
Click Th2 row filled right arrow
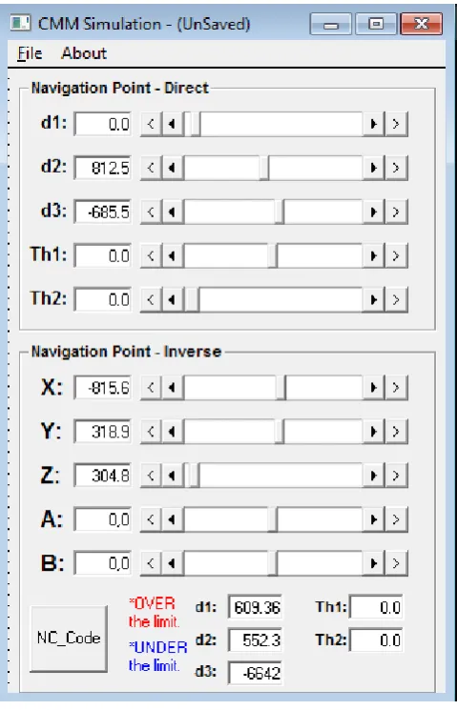coord(374,300)
